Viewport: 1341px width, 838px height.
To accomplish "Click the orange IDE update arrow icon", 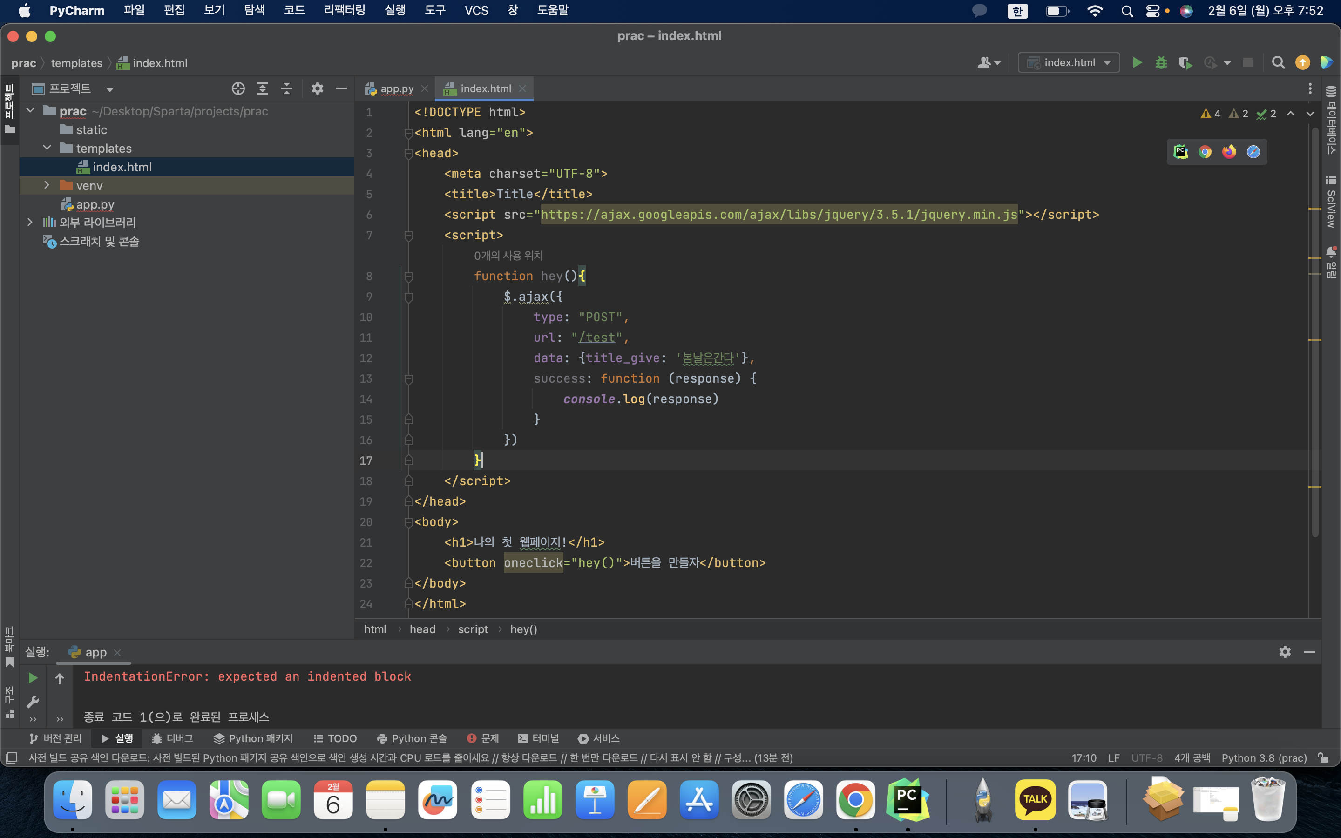I will point(1302,63).
